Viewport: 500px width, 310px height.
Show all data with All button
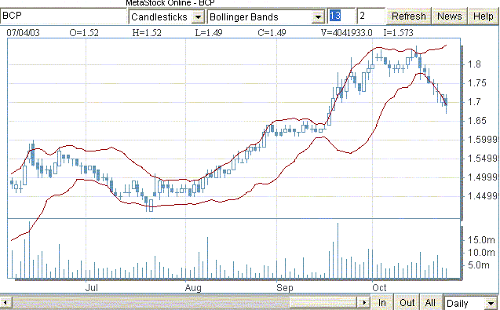click(x=430, y=303)
